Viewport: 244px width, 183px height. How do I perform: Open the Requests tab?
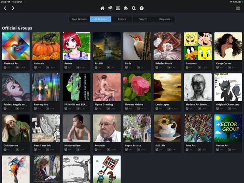(164, 19)
